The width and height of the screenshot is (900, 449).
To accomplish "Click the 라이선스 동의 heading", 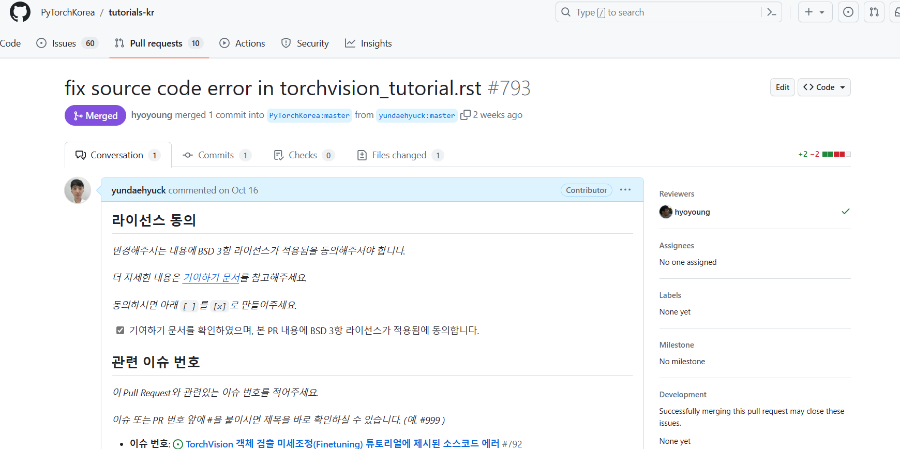I will point(154,220).
